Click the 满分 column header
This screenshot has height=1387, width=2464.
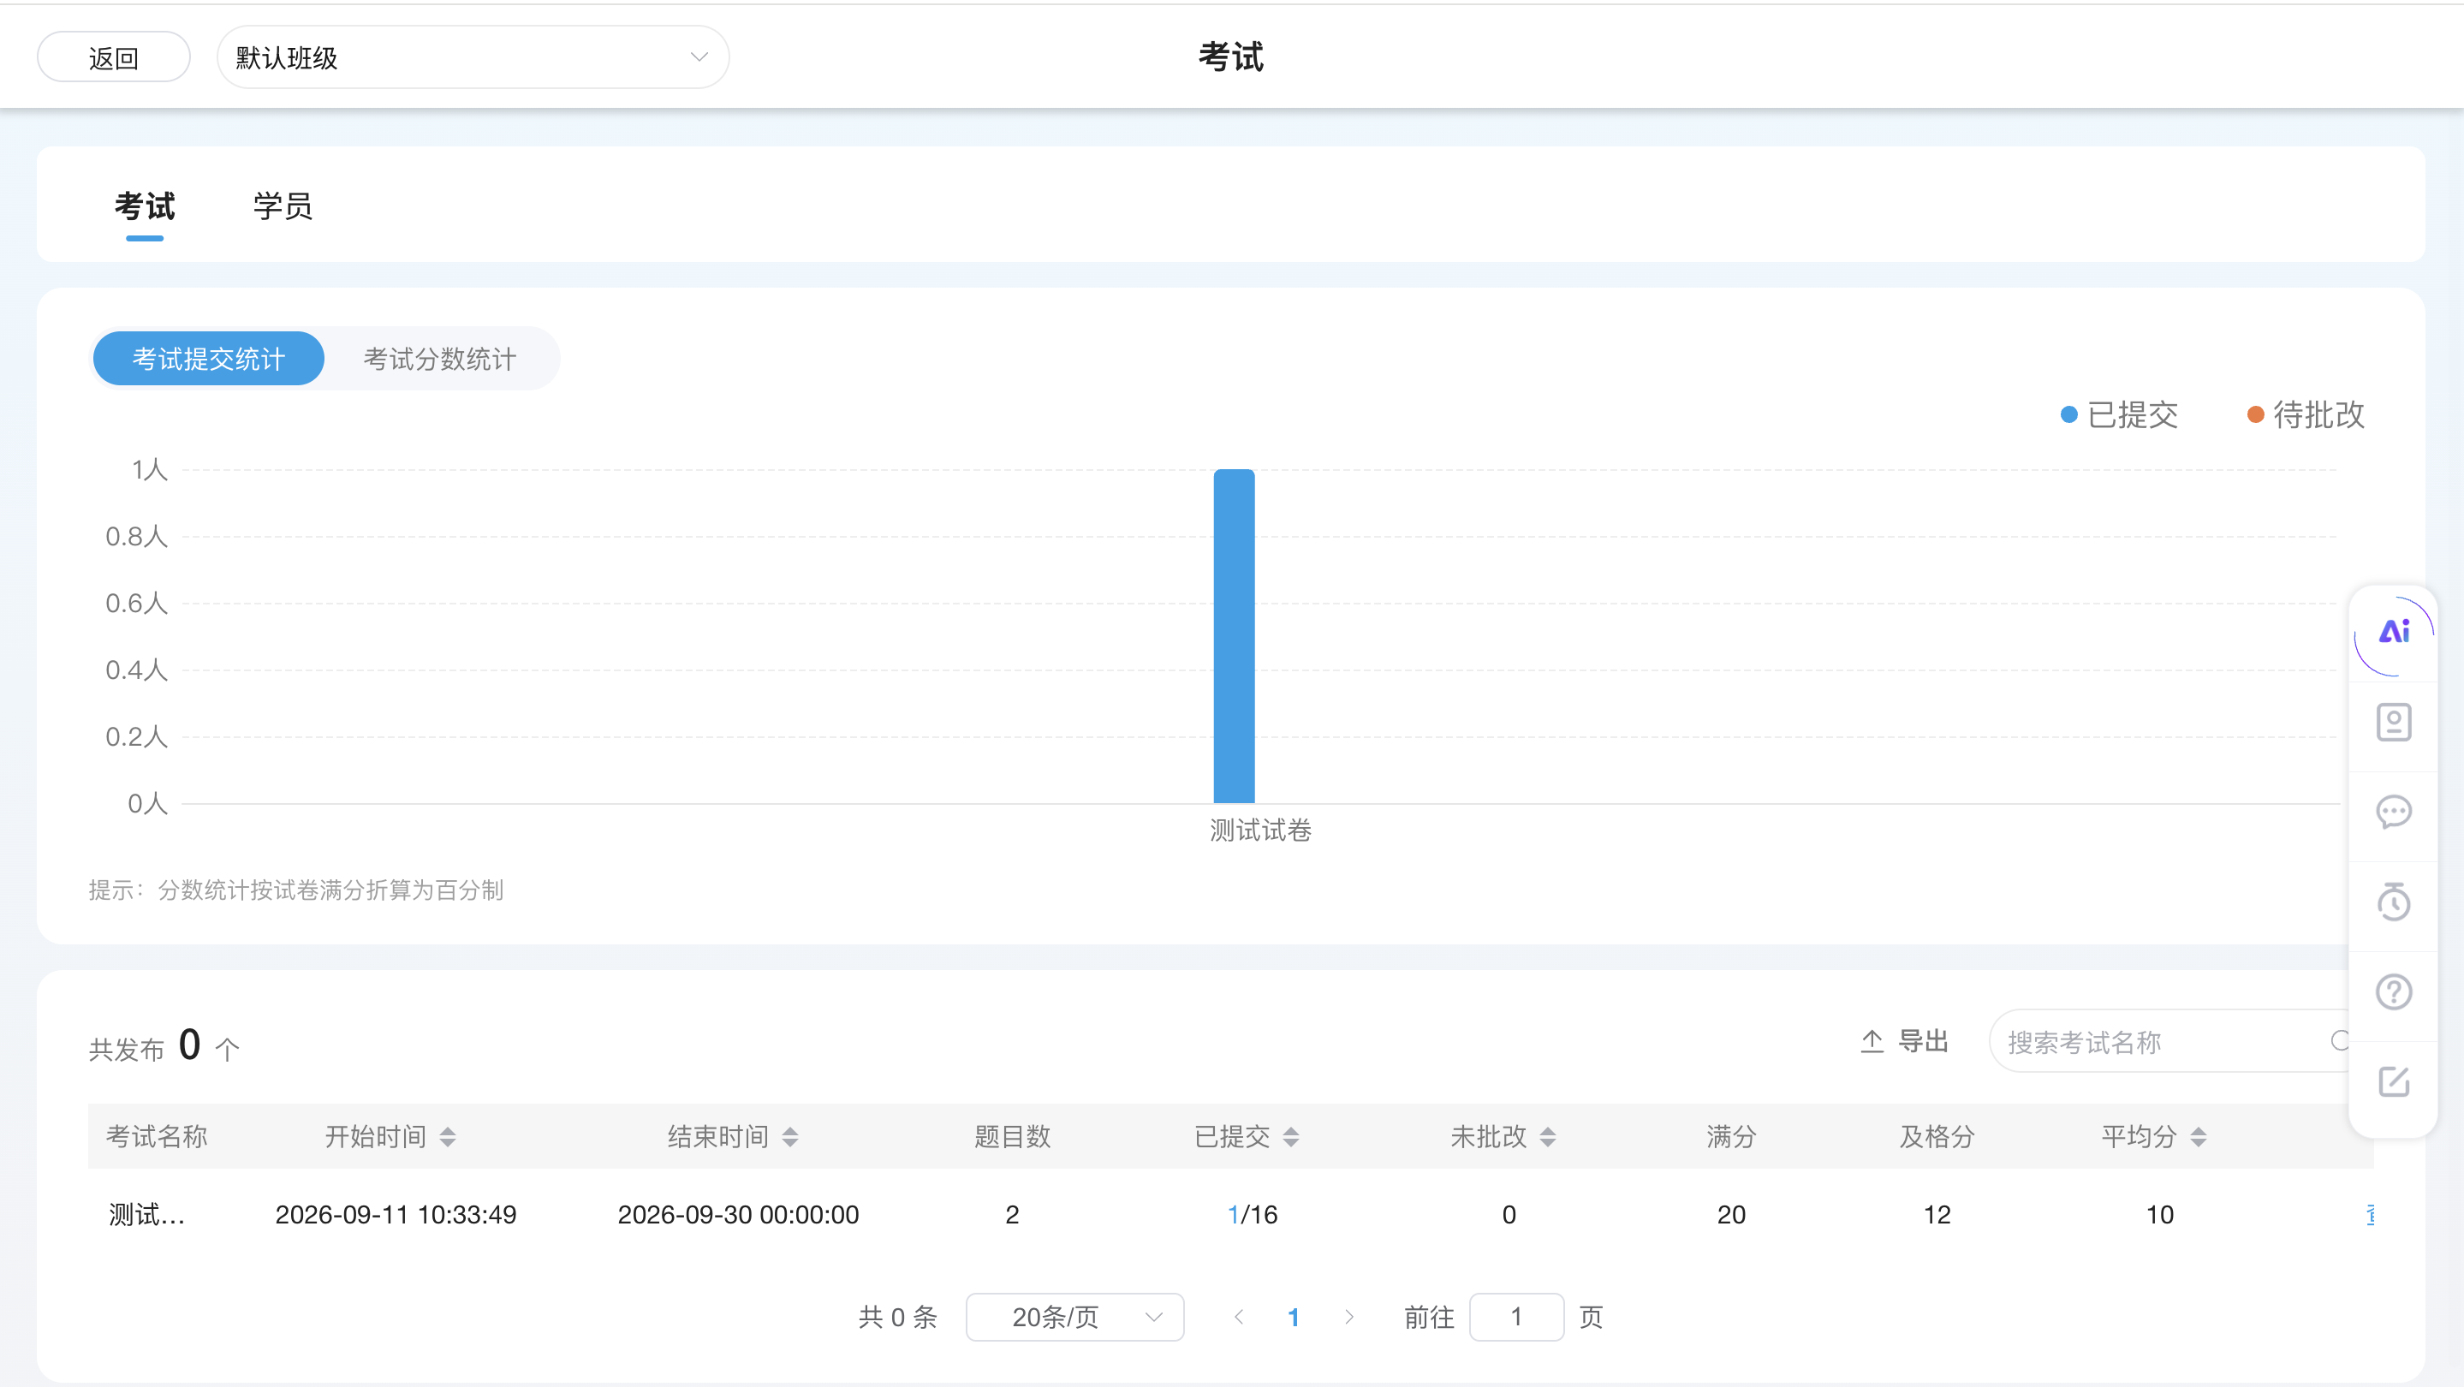(1731, 1137)
